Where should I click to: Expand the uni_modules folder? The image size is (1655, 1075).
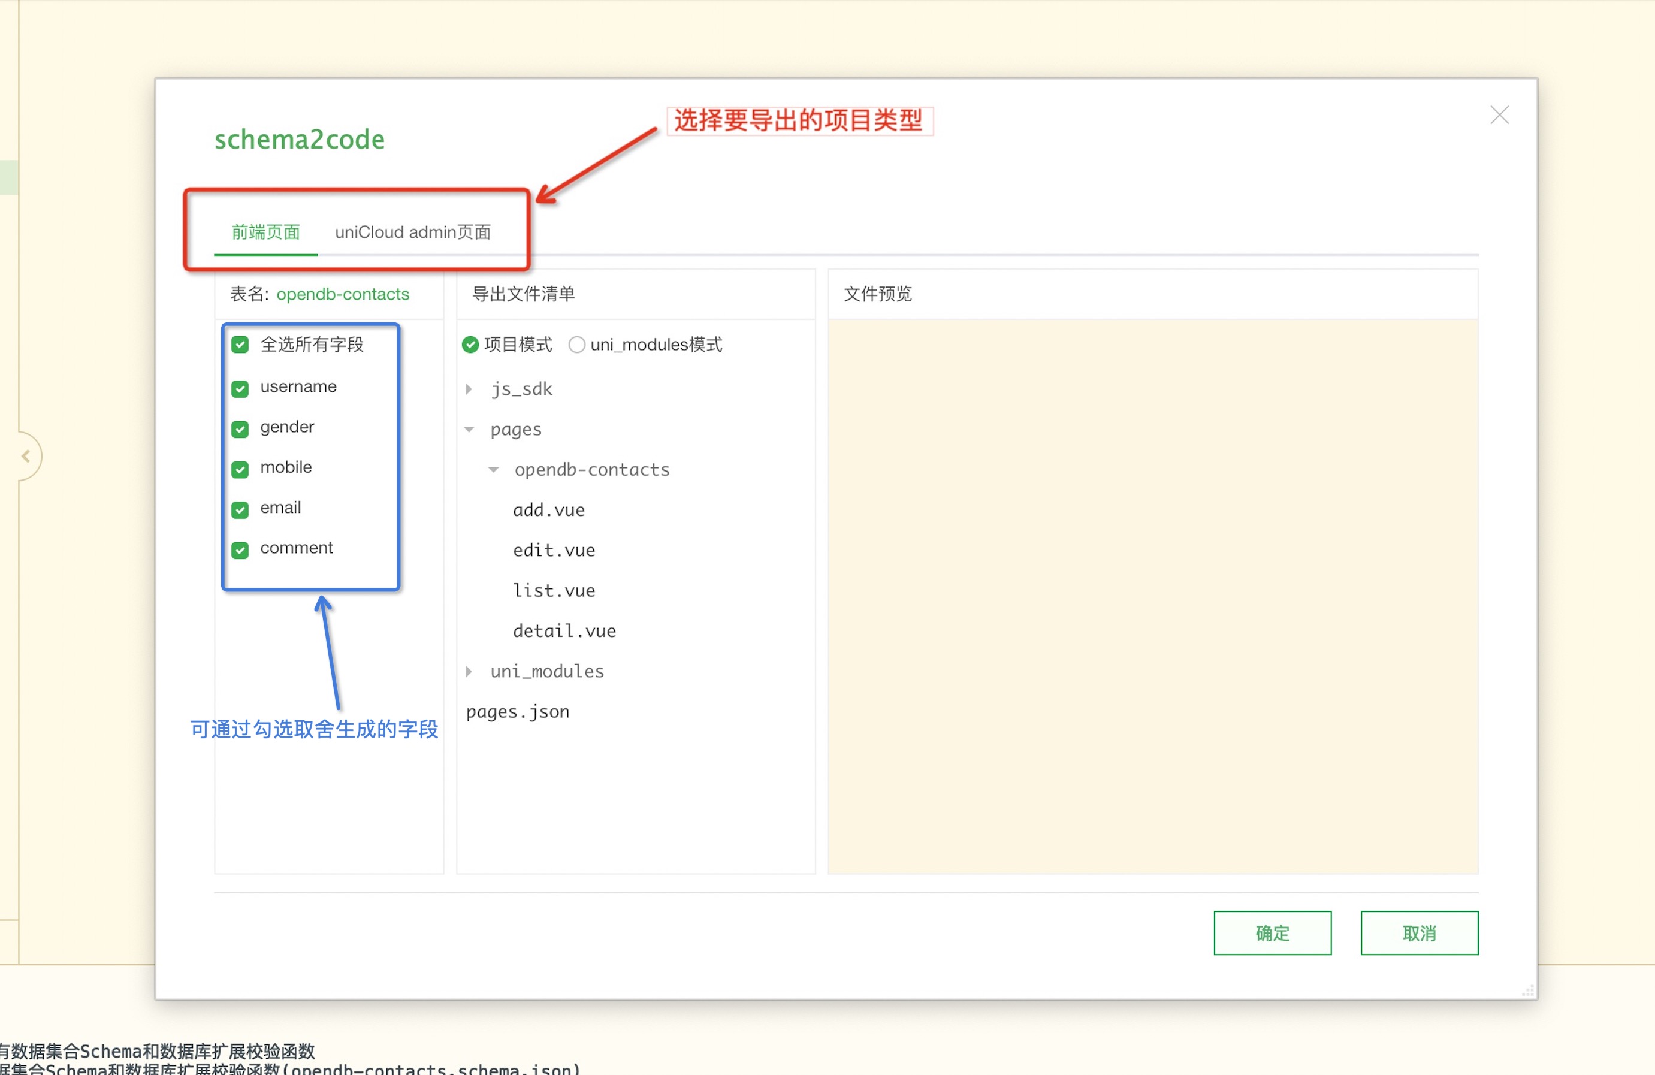469,672
